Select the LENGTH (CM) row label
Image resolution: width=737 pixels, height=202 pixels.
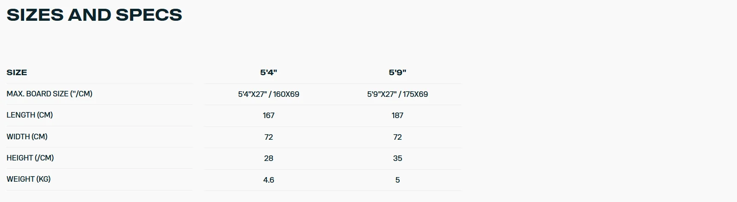pos(30,115)
